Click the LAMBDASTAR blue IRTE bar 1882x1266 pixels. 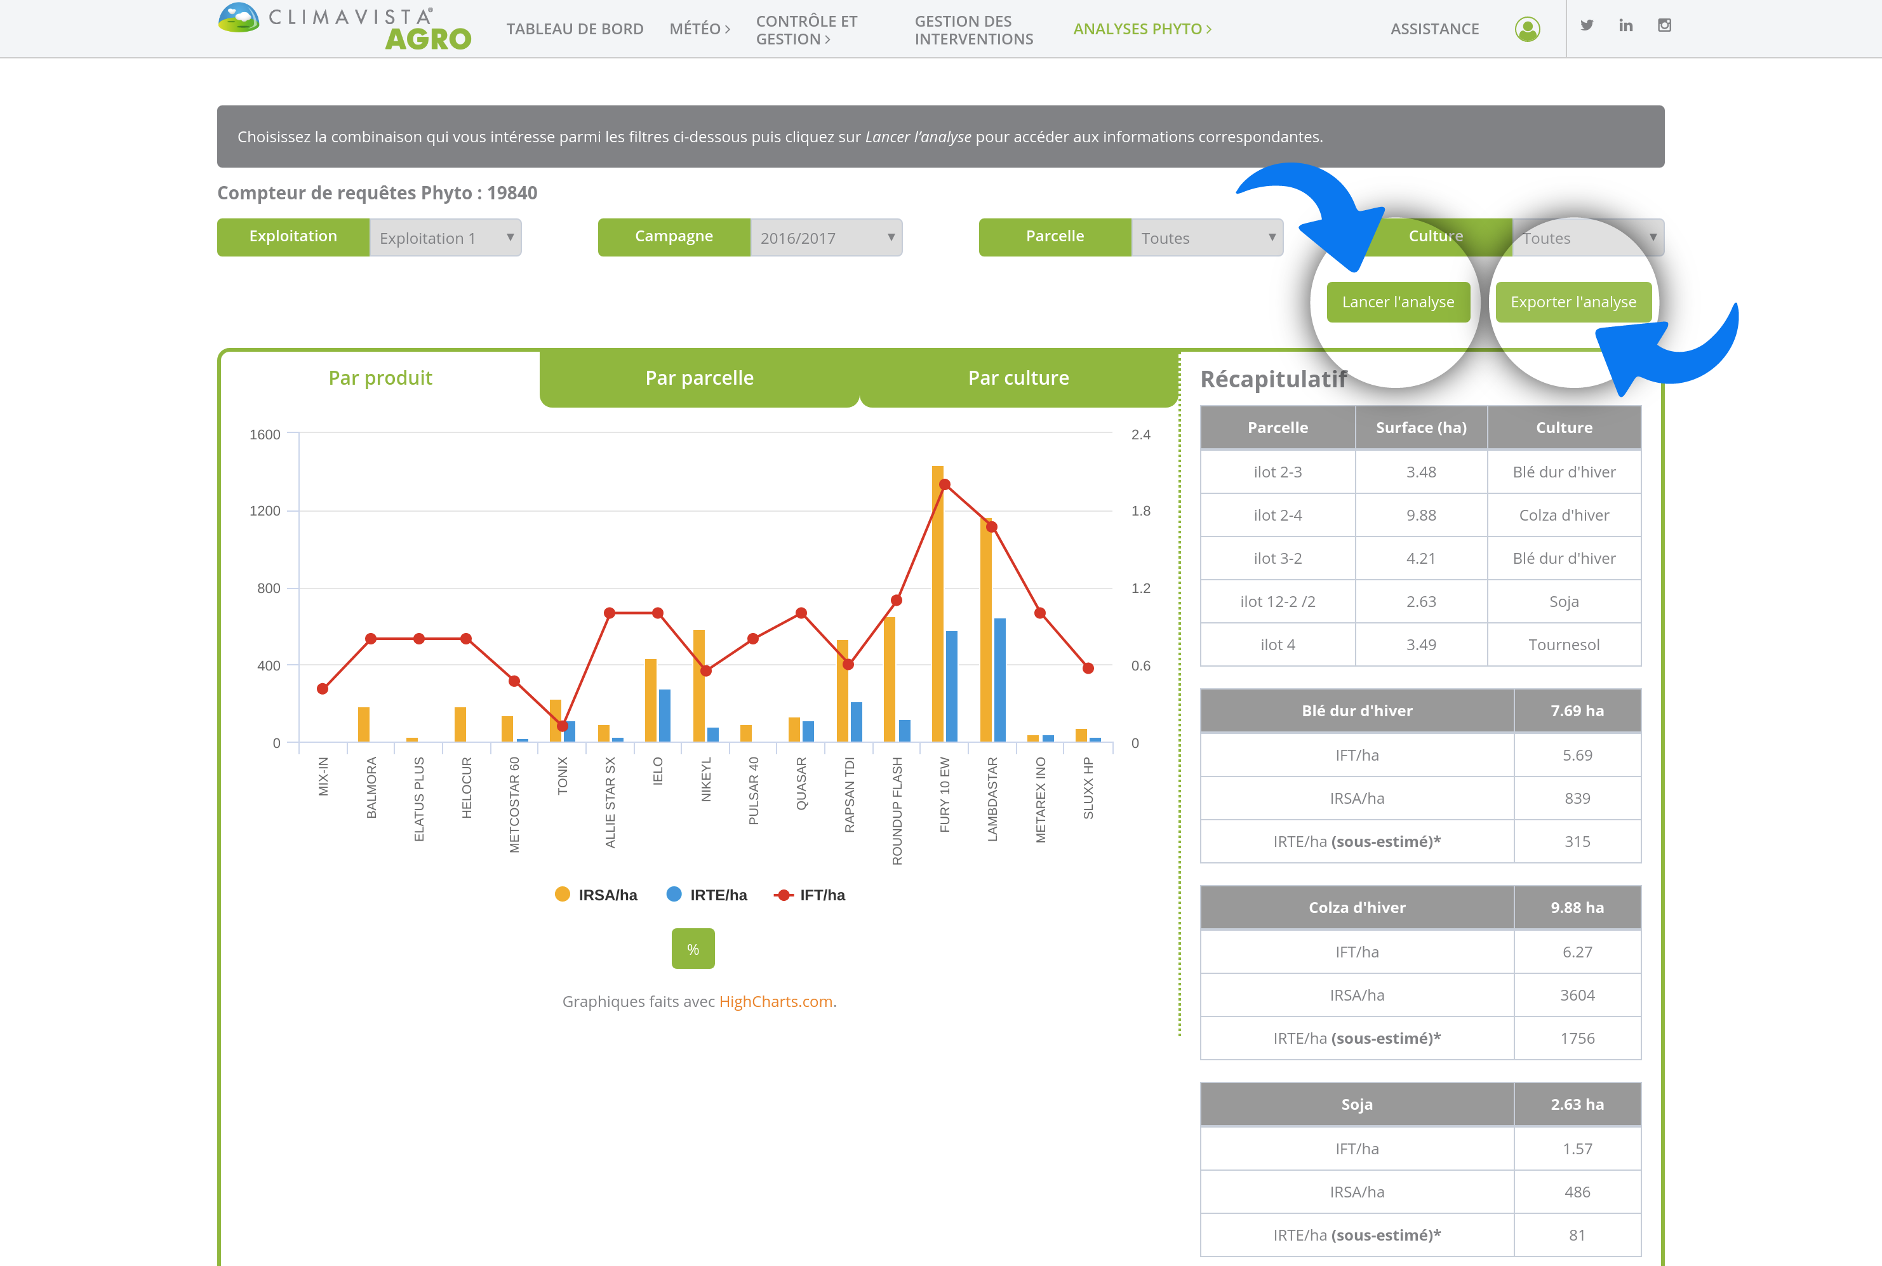(999, 680)
